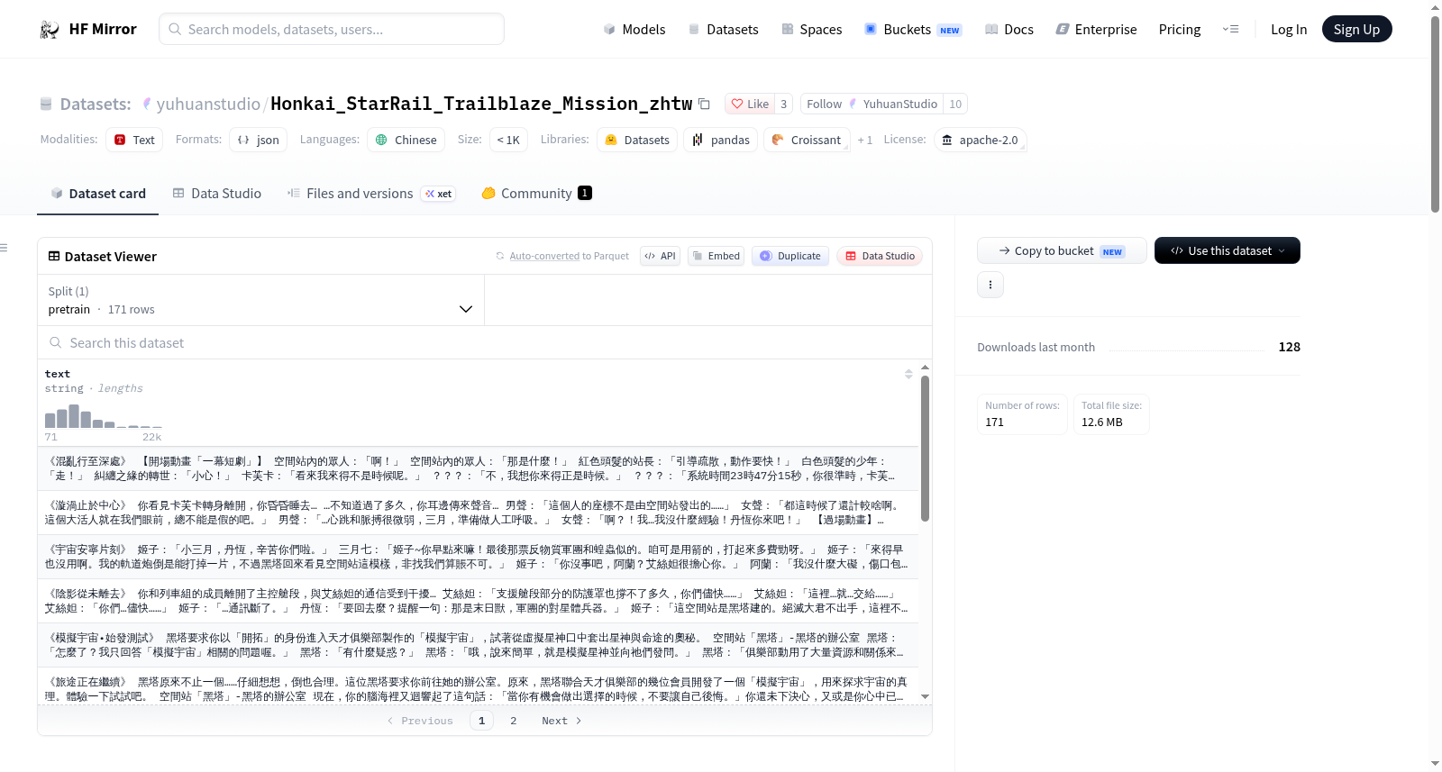Expand the pretrain split dropdown
The width and height of the screenshot is (1442, 772).
(x=260, y=300)
